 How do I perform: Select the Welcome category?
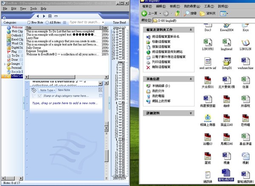click(15, 27)
